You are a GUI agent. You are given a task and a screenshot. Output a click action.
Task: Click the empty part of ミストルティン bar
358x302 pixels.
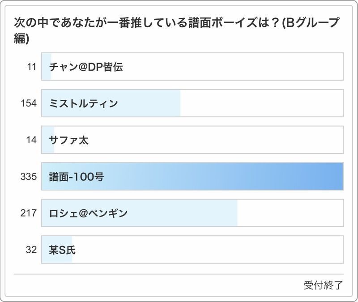pos(262,103)
